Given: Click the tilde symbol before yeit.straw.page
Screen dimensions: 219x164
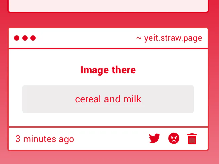Looking at the screenshot, I should click(x=139, y=38).
